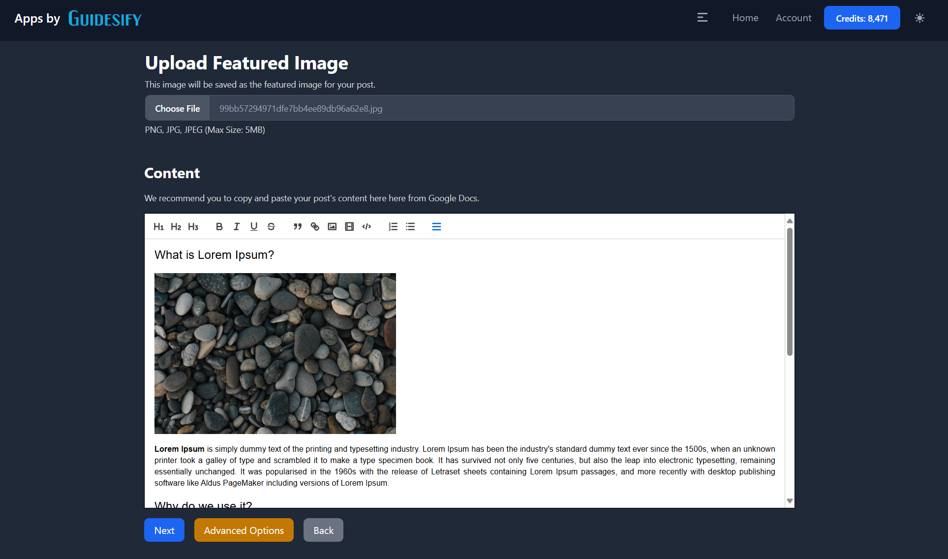Insert a hyperlink using link icon
The height and width of the screenshot is (559, 948).
pyautogui.click(x=315, y=227)
